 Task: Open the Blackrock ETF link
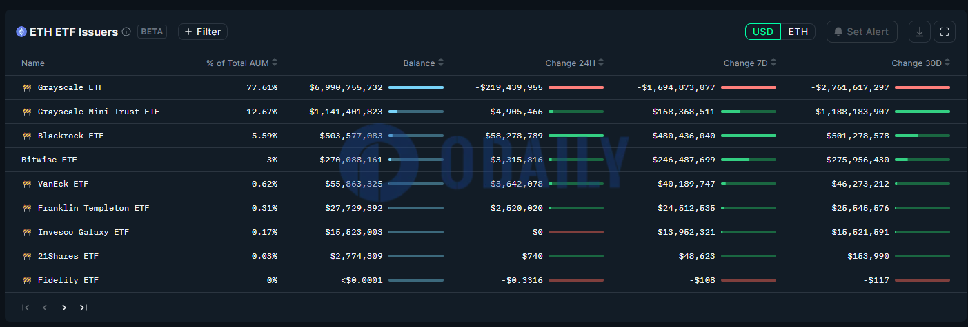71,136
